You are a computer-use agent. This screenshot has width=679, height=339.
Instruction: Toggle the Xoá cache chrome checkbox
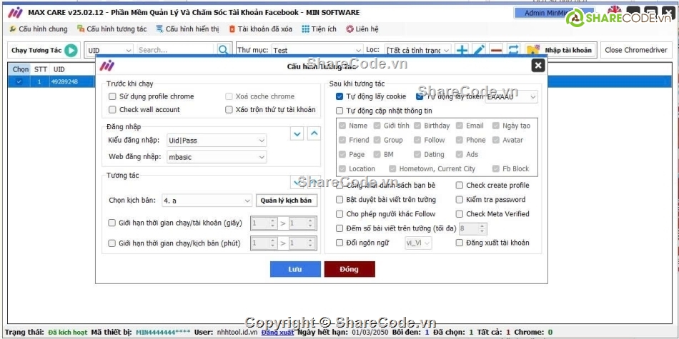point(229,96)
